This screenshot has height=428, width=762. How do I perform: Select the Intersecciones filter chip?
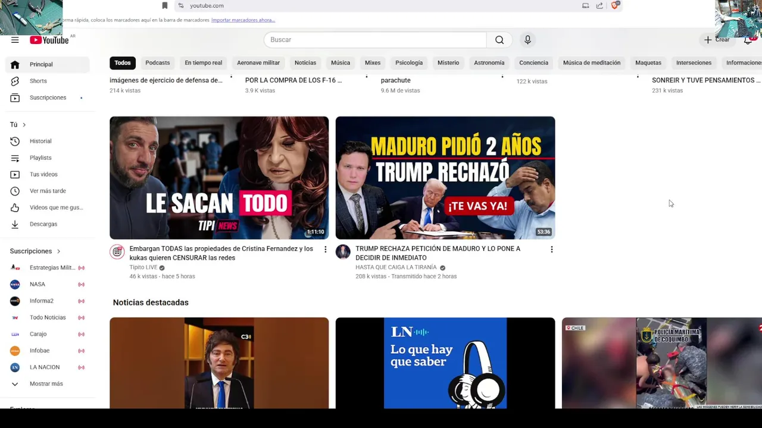pyautogui.click(x=694, y=62)
